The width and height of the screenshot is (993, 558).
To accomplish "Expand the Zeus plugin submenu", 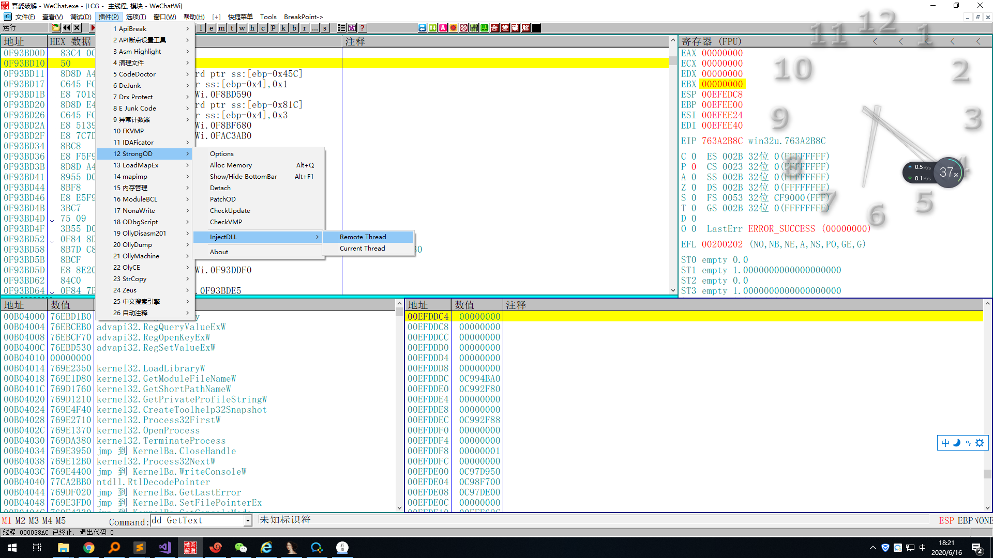I will coord(145,290).
